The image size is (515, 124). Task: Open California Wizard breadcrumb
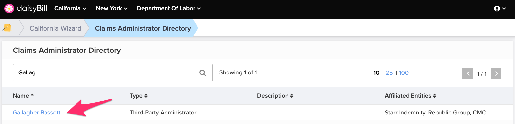(x=55, y=28)
